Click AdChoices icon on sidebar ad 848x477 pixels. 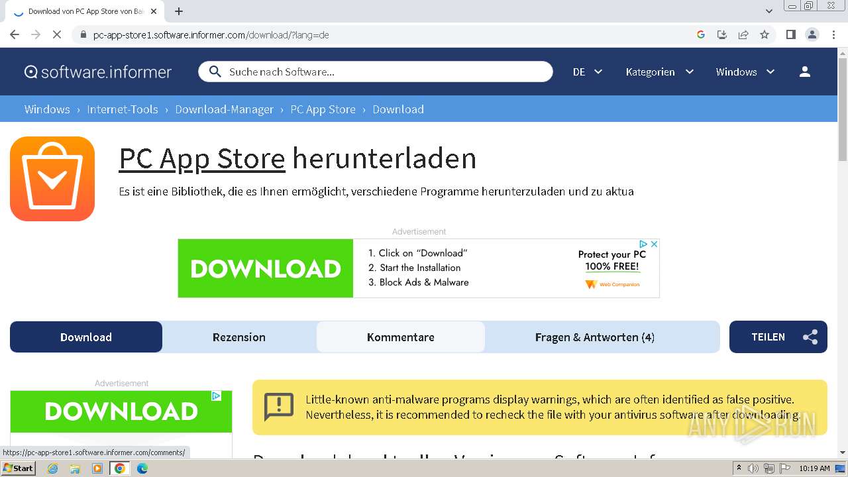216,396
